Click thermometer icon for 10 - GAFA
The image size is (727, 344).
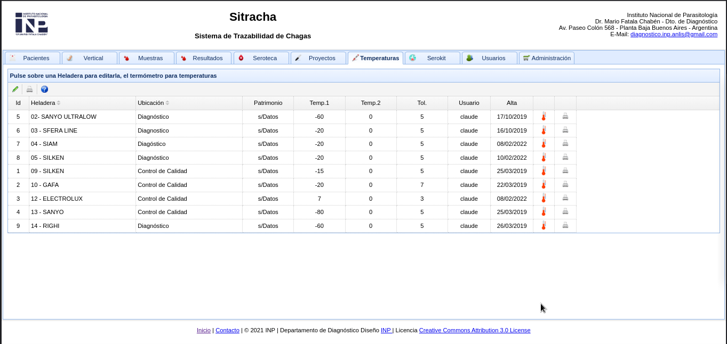click(544, 185)
